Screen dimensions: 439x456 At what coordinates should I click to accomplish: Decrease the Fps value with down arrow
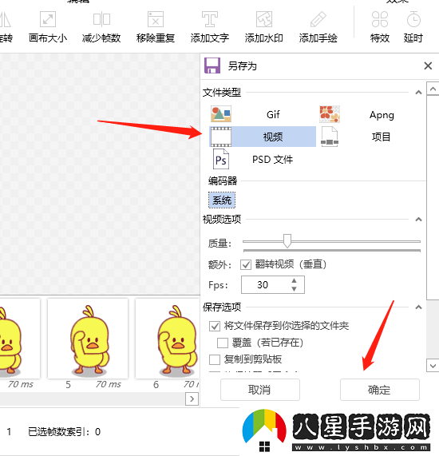[x=295, y=289]
